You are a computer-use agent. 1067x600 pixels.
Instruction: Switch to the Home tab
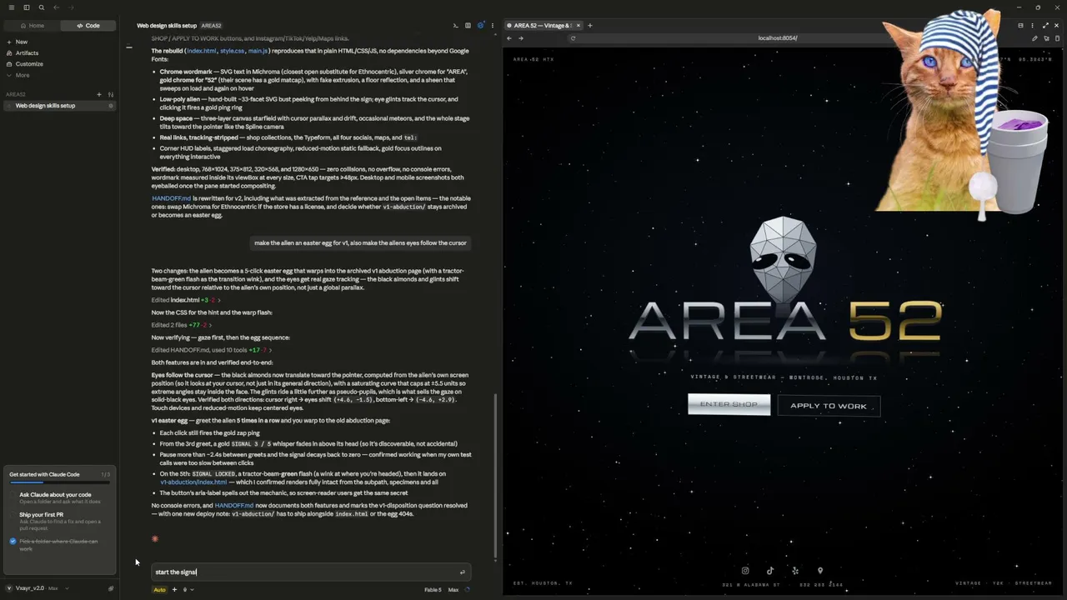(x=32, y=26)
